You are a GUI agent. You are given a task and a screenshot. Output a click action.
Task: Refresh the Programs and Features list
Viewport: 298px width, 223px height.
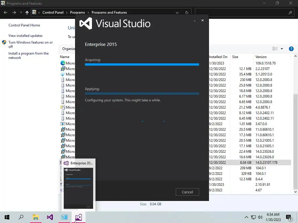click(x=187, y=12)
